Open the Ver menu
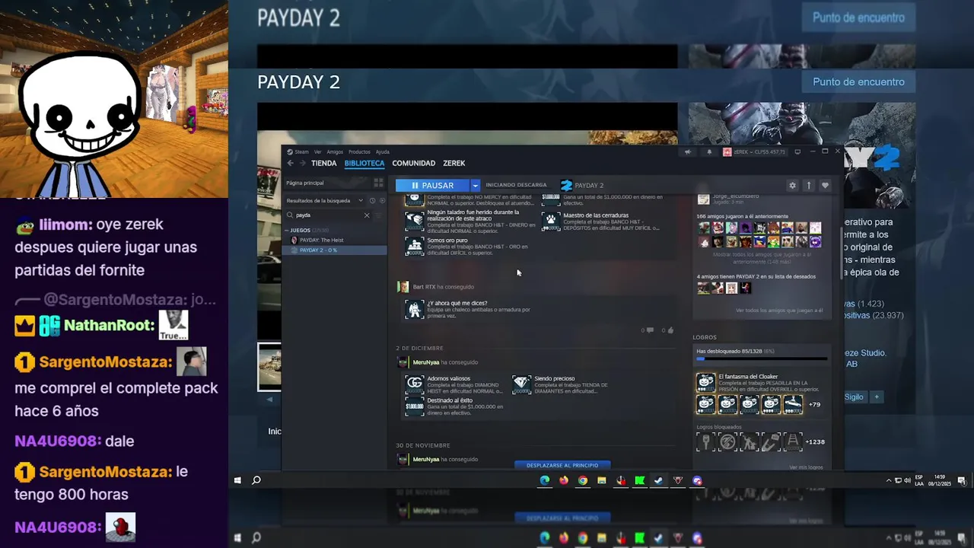This screenshot has width=974, height=548. point(318,151)
